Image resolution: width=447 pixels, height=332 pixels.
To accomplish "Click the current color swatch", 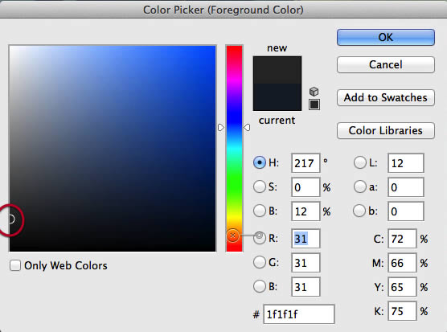I will click(277, 97).
